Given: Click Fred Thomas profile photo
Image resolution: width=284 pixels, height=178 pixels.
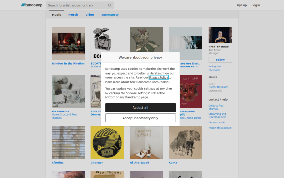Looking at the screenshot, I should 221,35.
